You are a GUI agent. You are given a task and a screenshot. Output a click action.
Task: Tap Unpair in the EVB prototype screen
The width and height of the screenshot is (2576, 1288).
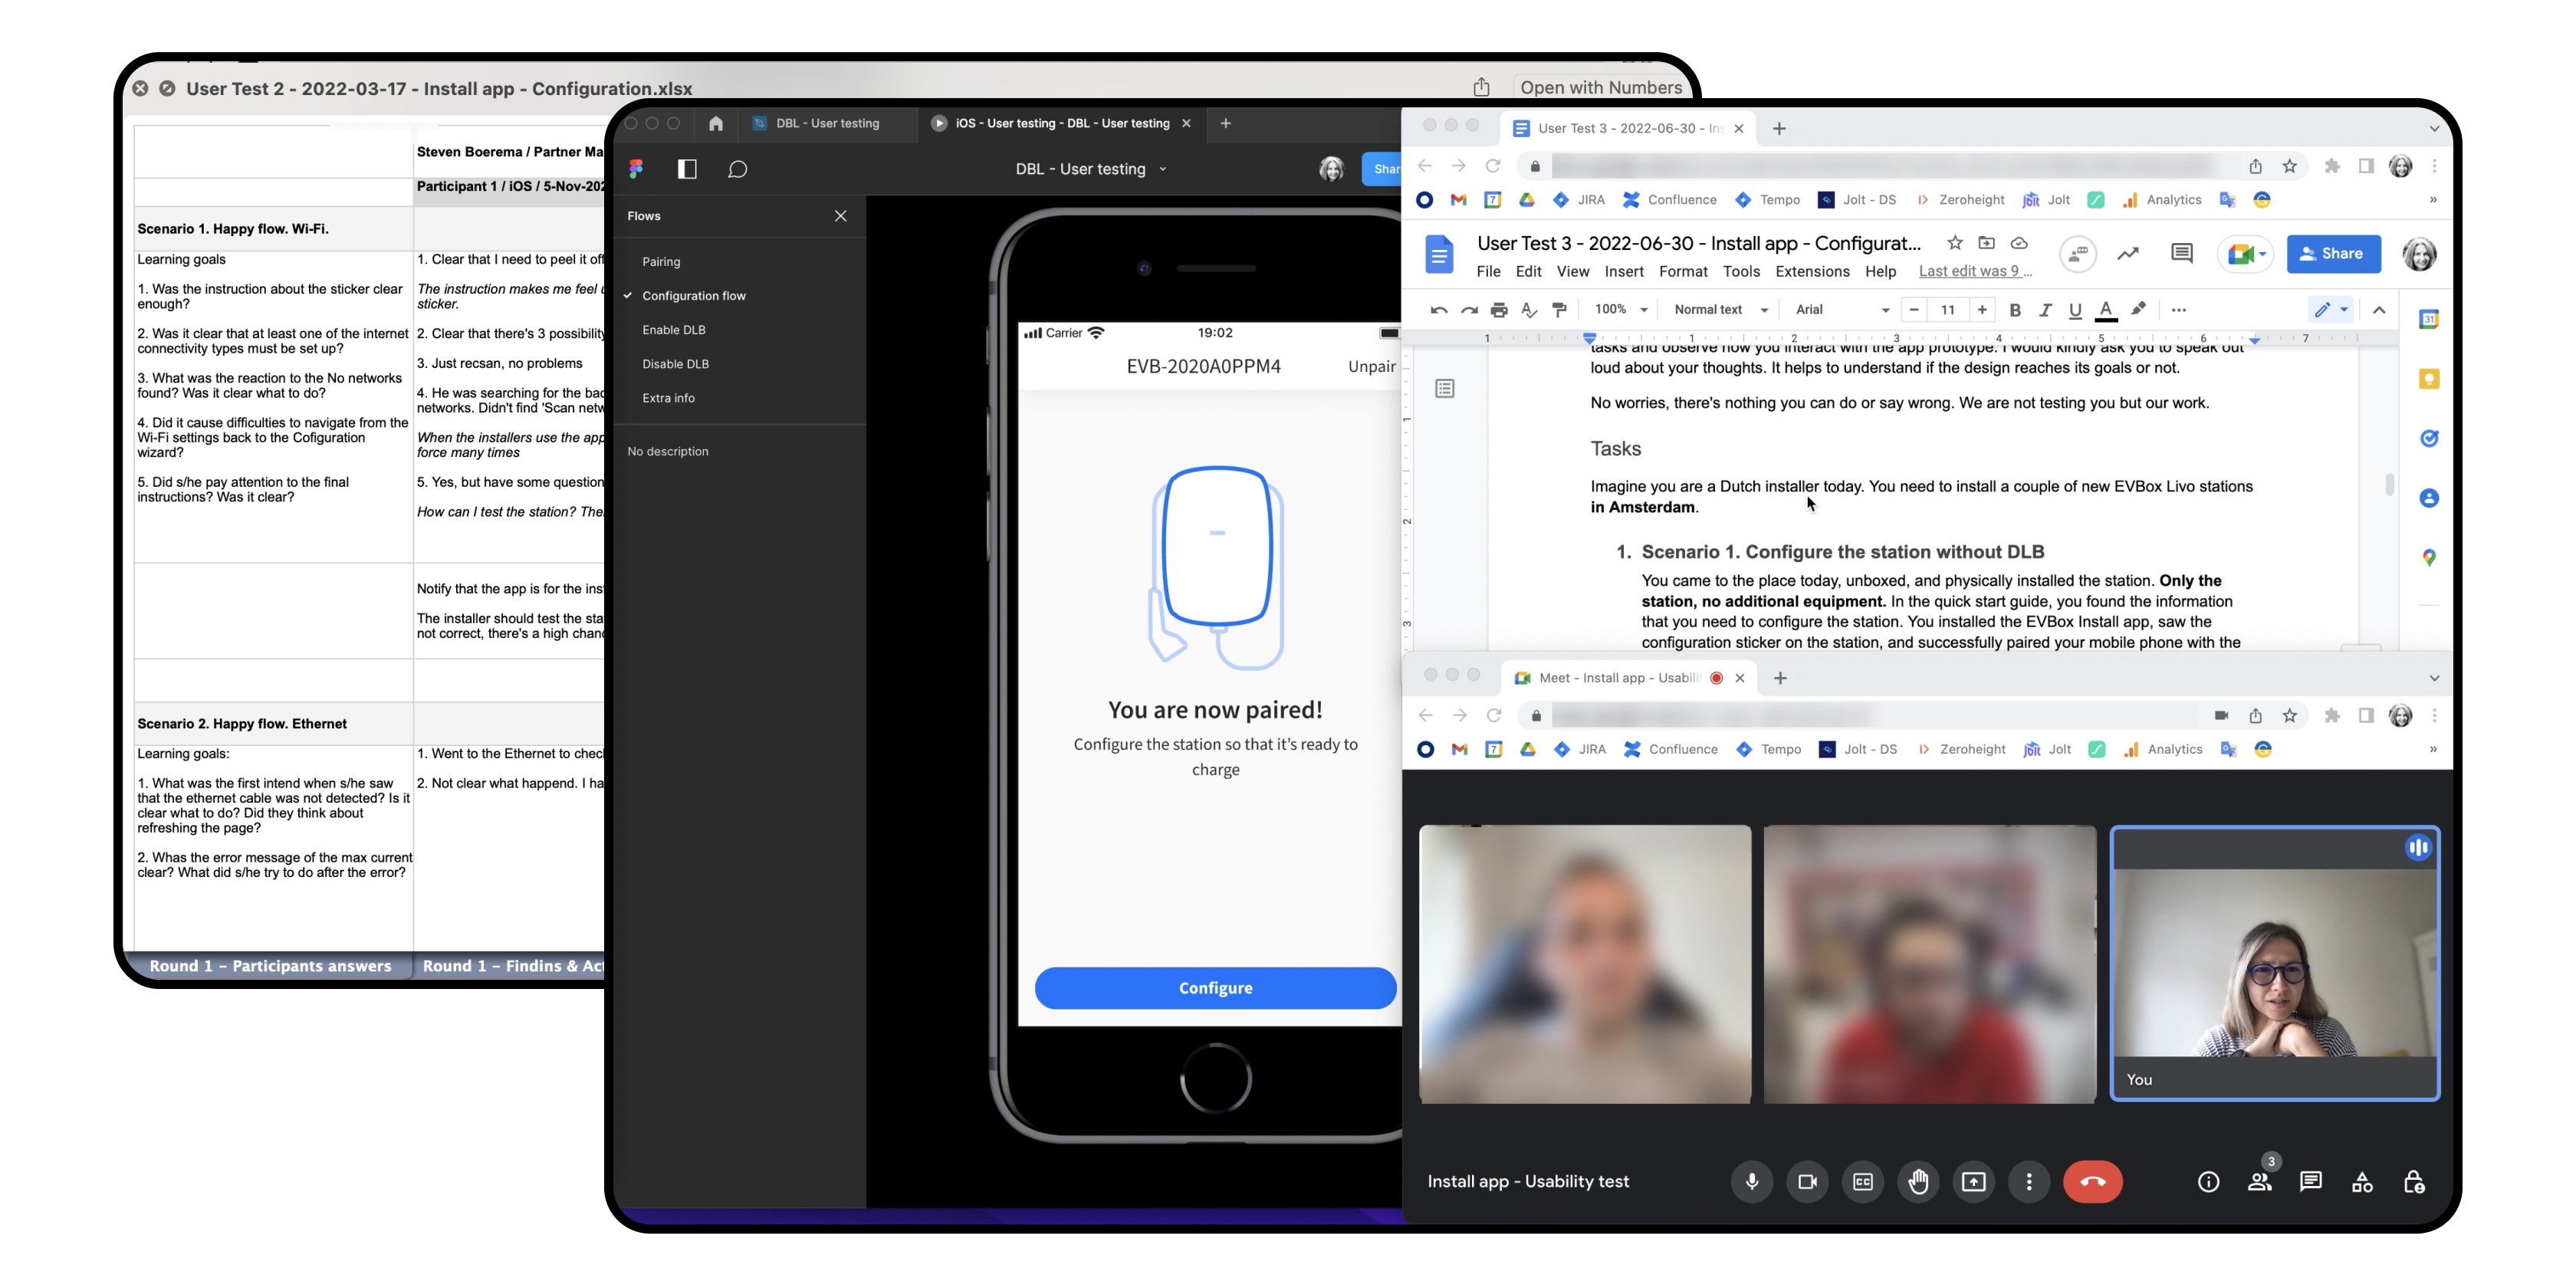(1372, 366)
